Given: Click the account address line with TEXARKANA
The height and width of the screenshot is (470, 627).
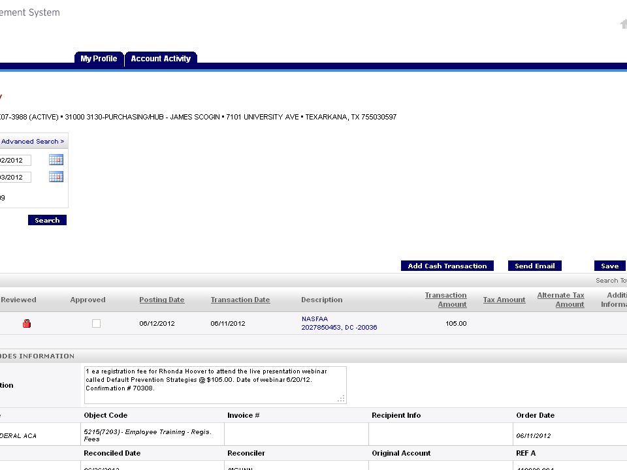Looking at the screenshot, I should tap(199, 117).
